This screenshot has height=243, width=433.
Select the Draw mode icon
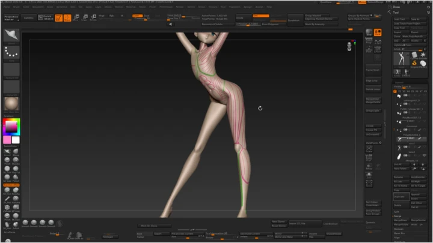tap(67, 18)
